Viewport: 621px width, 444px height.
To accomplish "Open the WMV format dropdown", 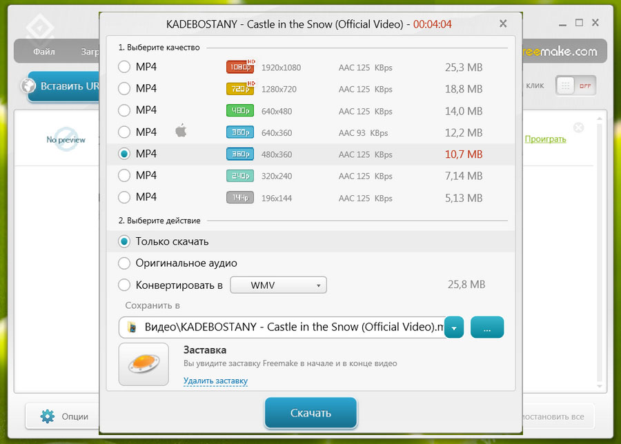I will coord(279,285).
